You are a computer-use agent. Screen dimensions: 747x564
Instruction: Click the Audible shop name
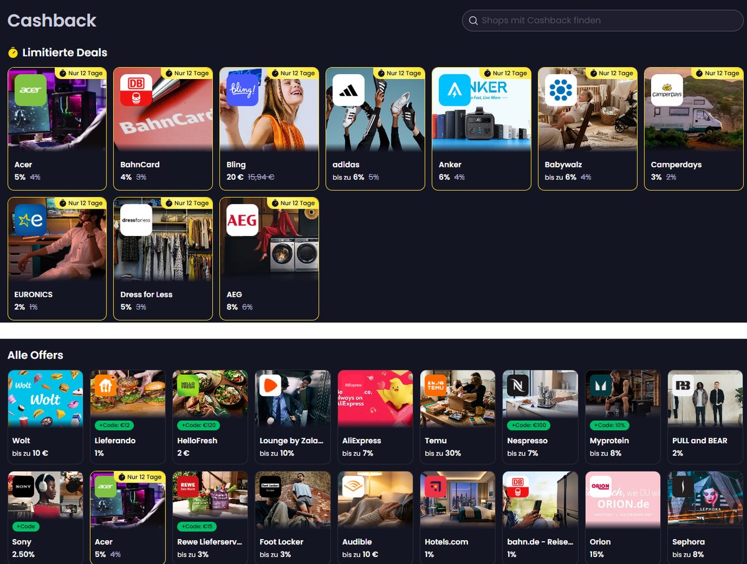coord(357,542)
